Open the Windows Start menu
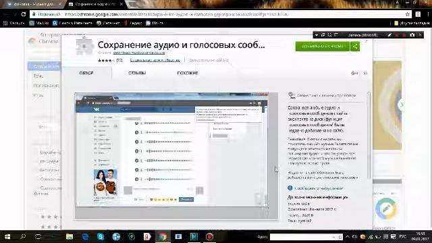Viewport: 432px width, 243px height. click(7, 237)
